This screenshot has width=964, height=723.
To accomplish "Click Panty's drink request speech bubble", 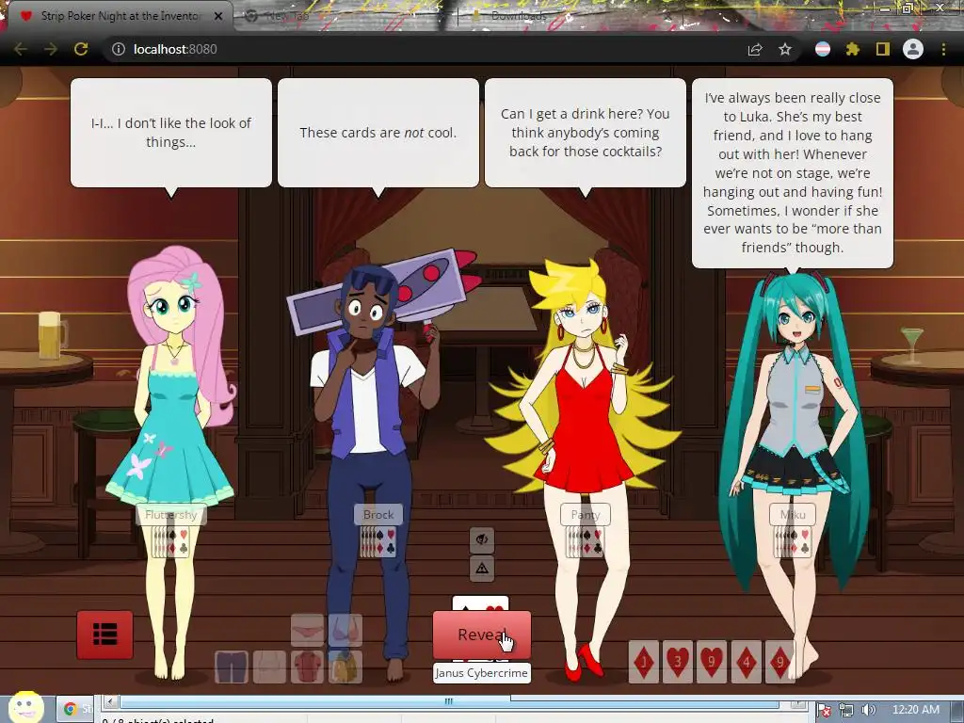I will coord(586,132).
